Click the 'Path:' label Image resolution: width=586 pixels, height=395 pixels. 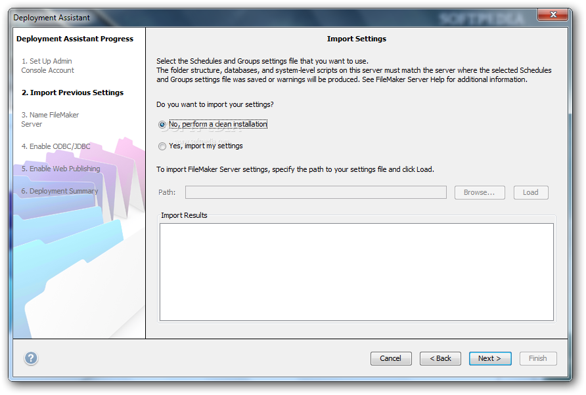click(x=167, y=193)
